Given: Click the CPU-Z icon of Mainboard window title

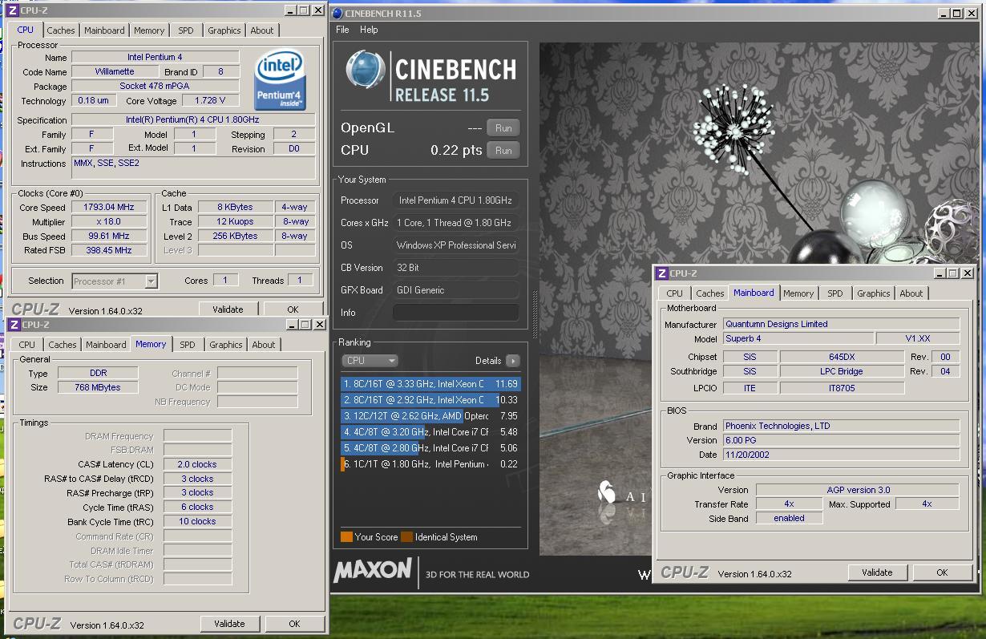Looking at the screenshot, I should (x=661, y=273).
